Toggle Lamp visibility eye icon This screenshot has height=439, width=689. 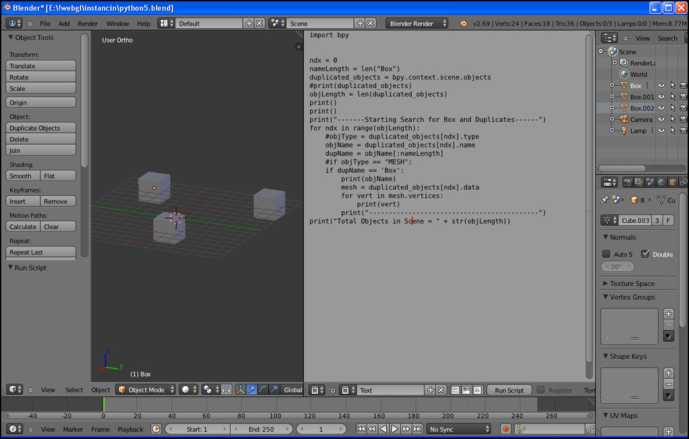pos(661,131)
